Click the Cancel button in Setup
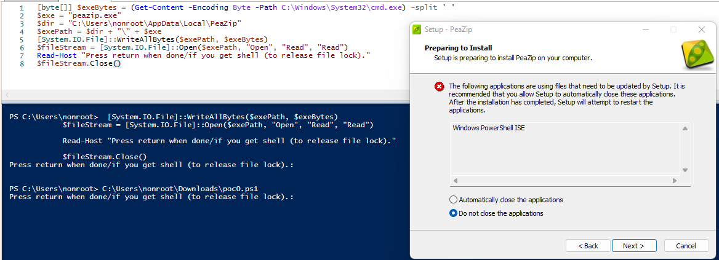The width and height of the screenshot is (719, 260). coord(686,246)
